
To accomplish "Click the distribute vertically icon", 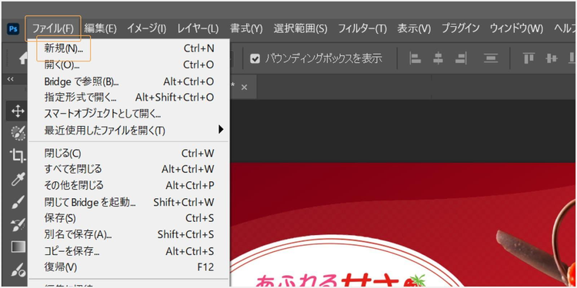I will [491, 58].
